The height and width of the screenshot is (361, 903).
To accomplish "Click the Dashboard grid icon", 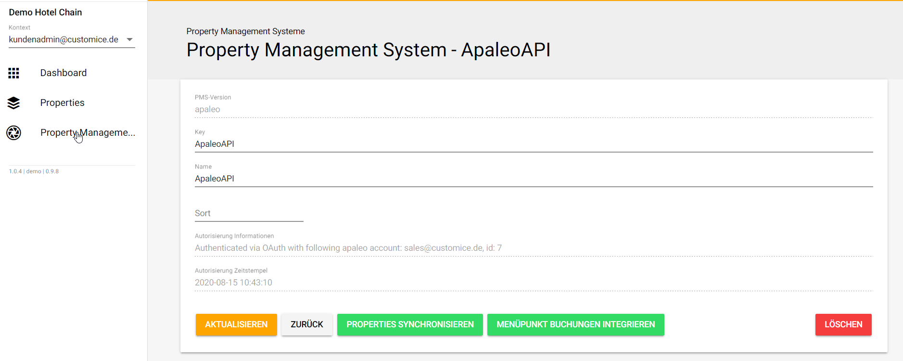I will pos(13,73).
